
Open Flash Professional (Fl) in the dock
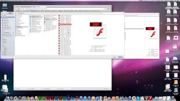pos(52,98)
